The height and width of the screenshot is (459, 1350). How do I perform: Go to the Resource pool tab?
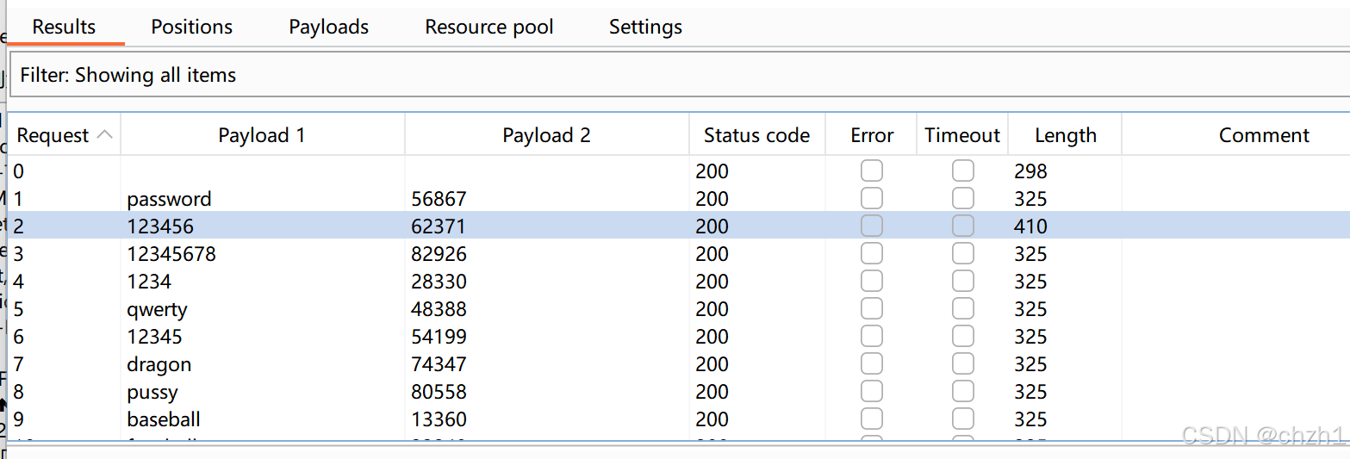coord(488,27)
